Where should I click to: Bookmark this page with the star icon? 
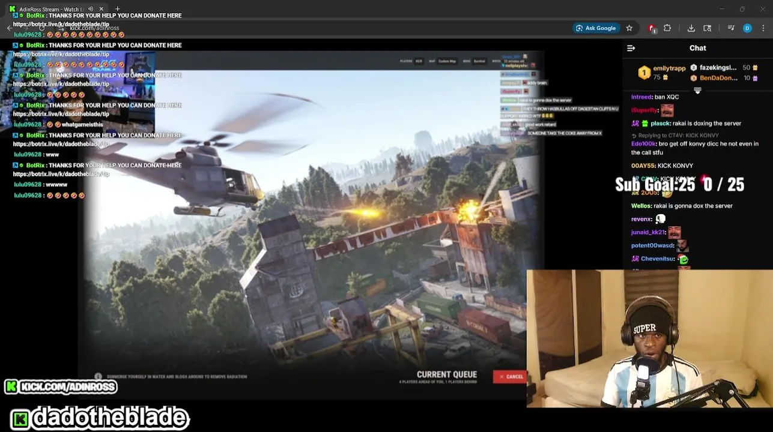[x=629, y=28]
